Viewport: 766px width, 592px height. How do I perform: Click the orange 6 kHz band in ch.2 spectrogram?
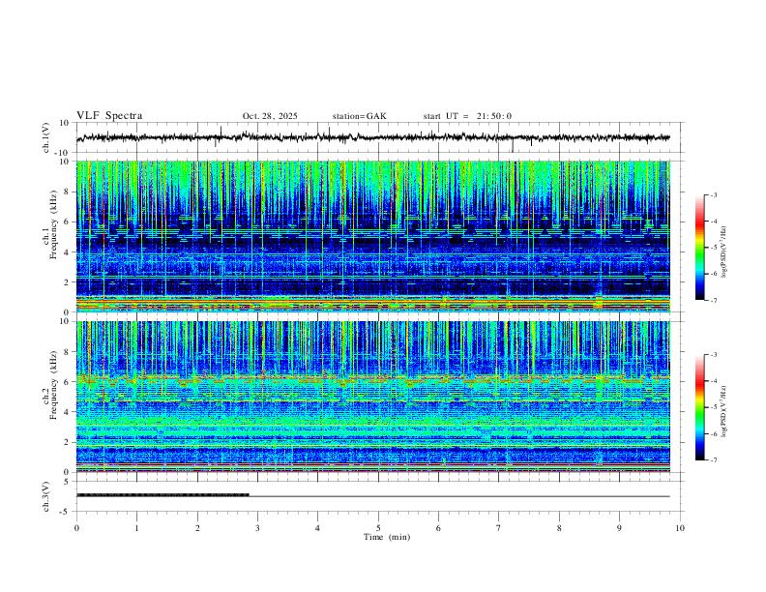coord(373,378)
